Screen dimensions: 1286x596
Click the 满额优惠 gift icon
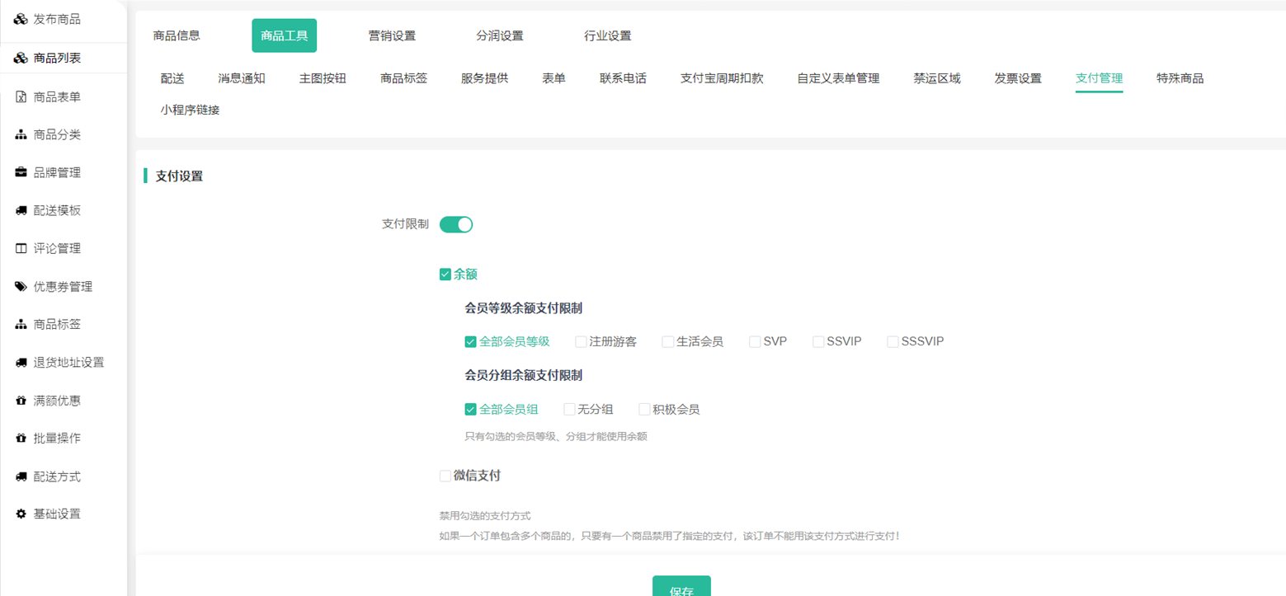[21, 401]
